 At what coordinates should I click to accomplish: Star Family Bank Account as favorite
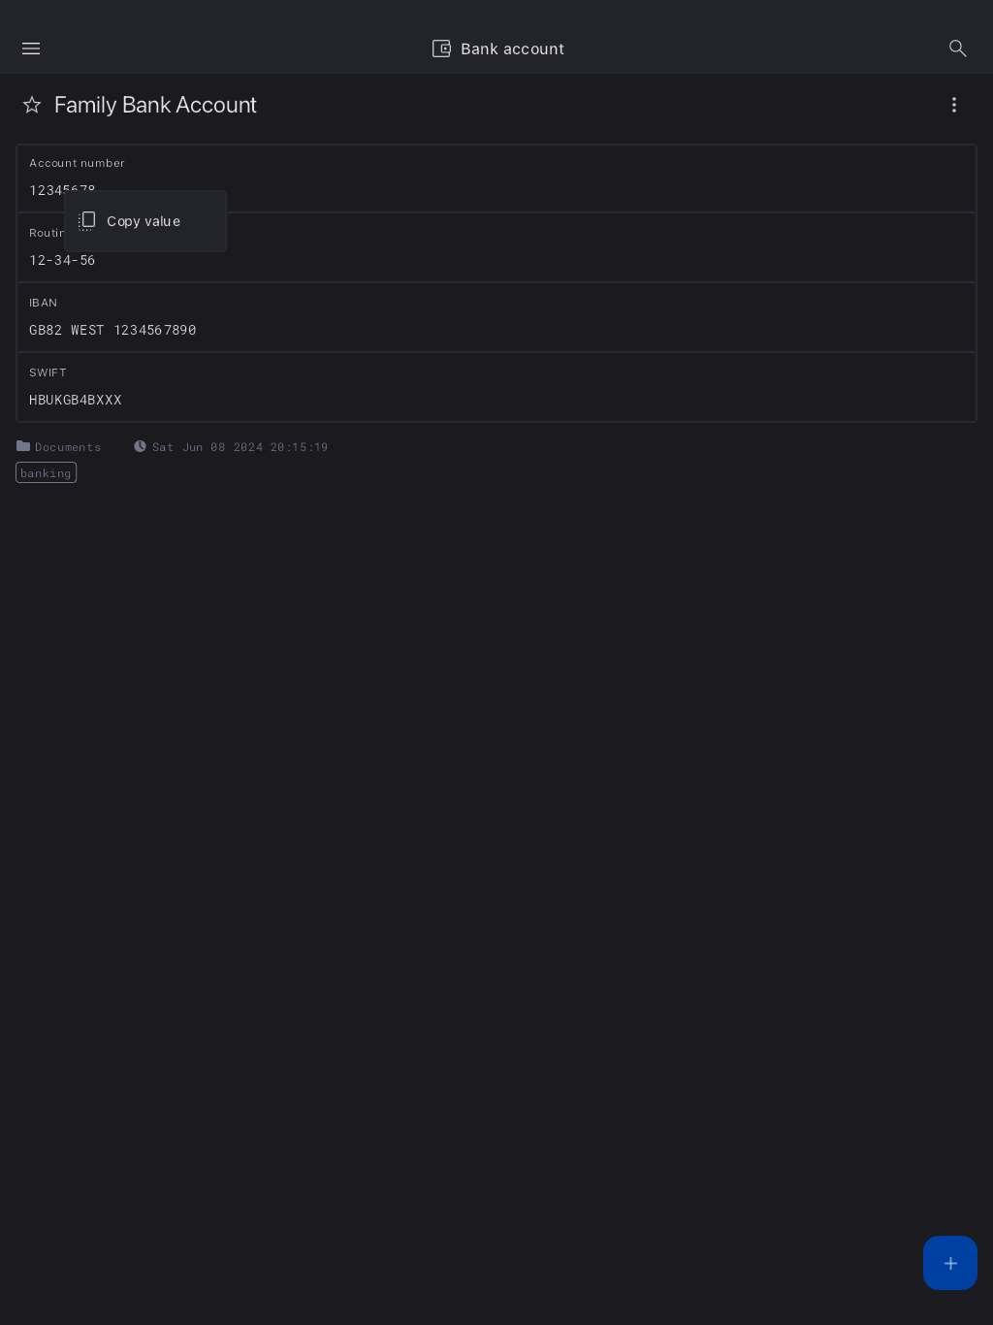click(x=32, y=105)
